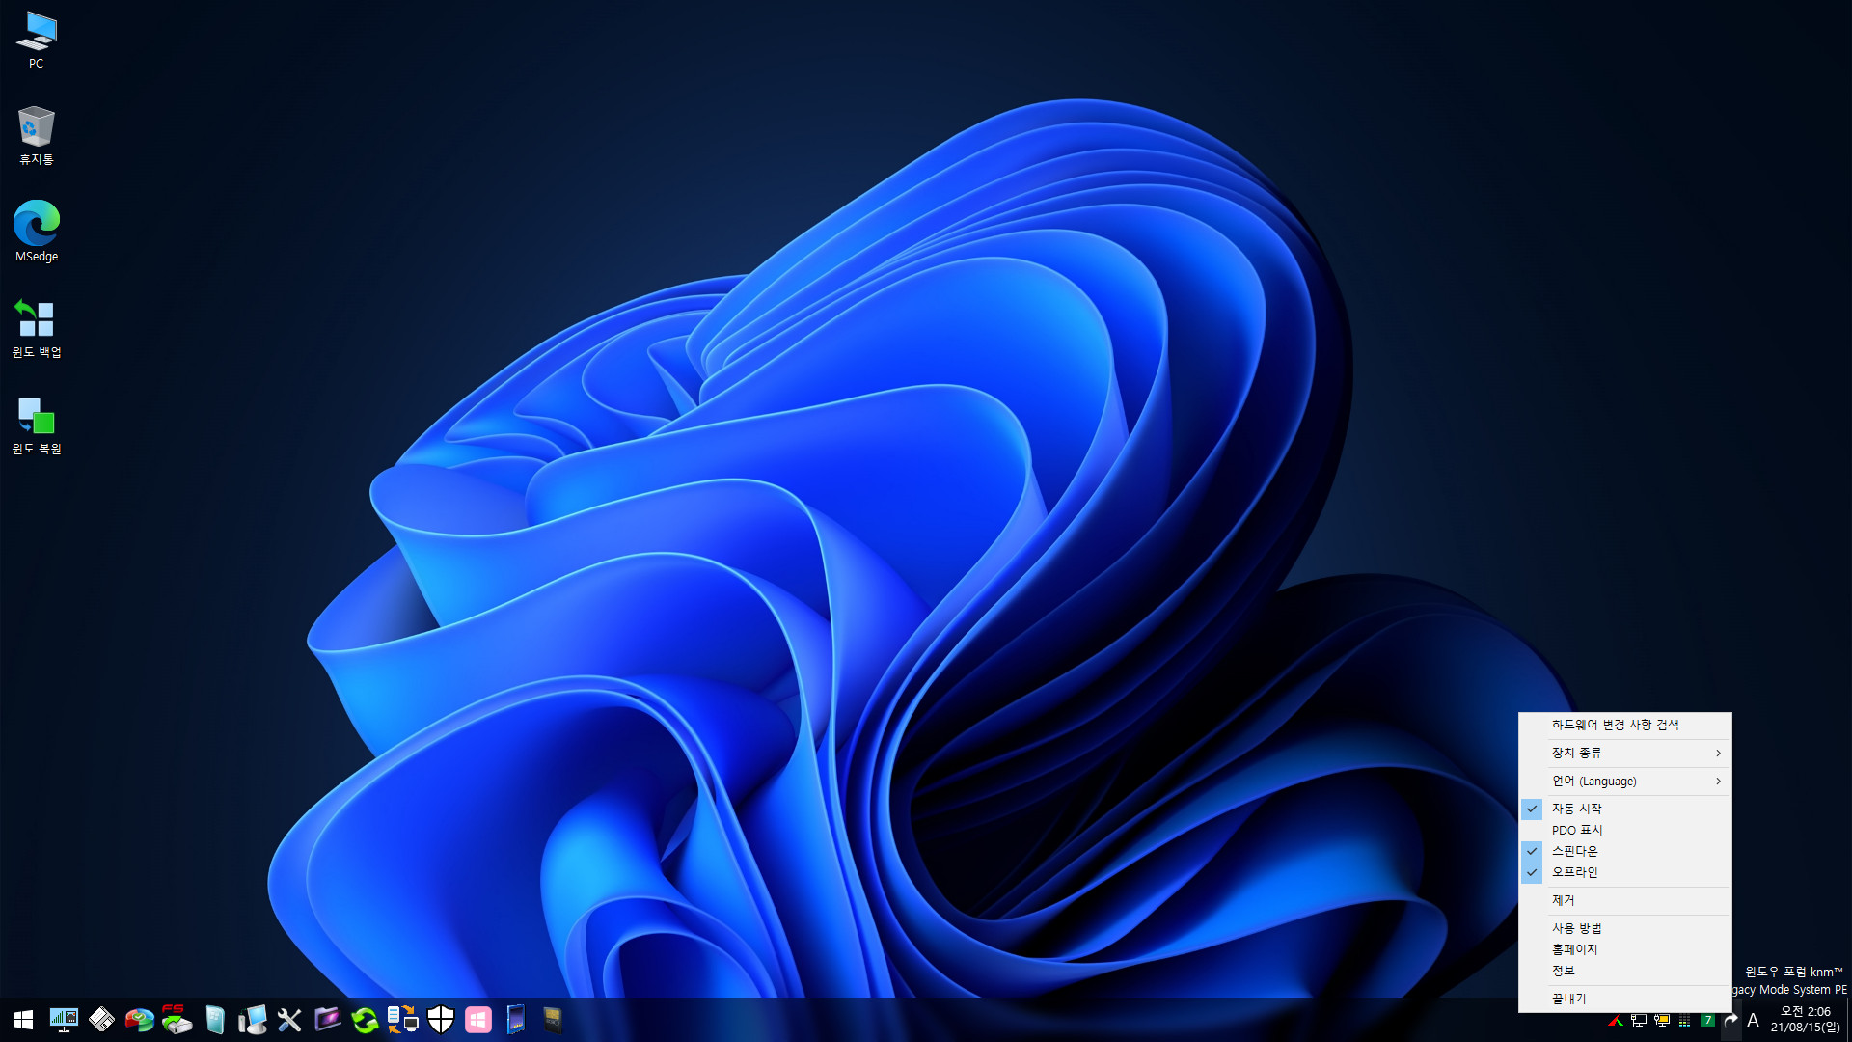Open the partition pie-chart tool icon
The image size is (1852, 1042).
(139, 1020)
